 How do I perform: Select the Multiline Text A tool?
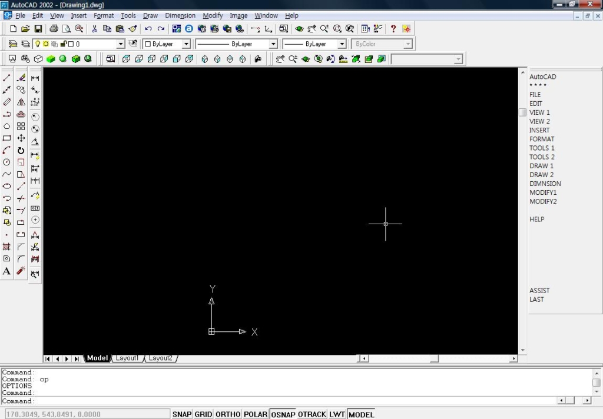[x=6, y=271]
